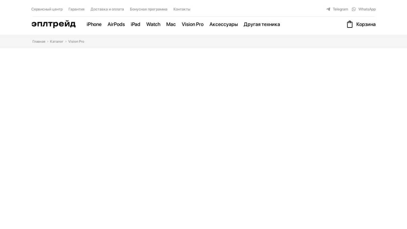The width and height of the screenshot is (407, 229).
Task: Click the WhatsApp icon in header
Action: pos(354,9)
